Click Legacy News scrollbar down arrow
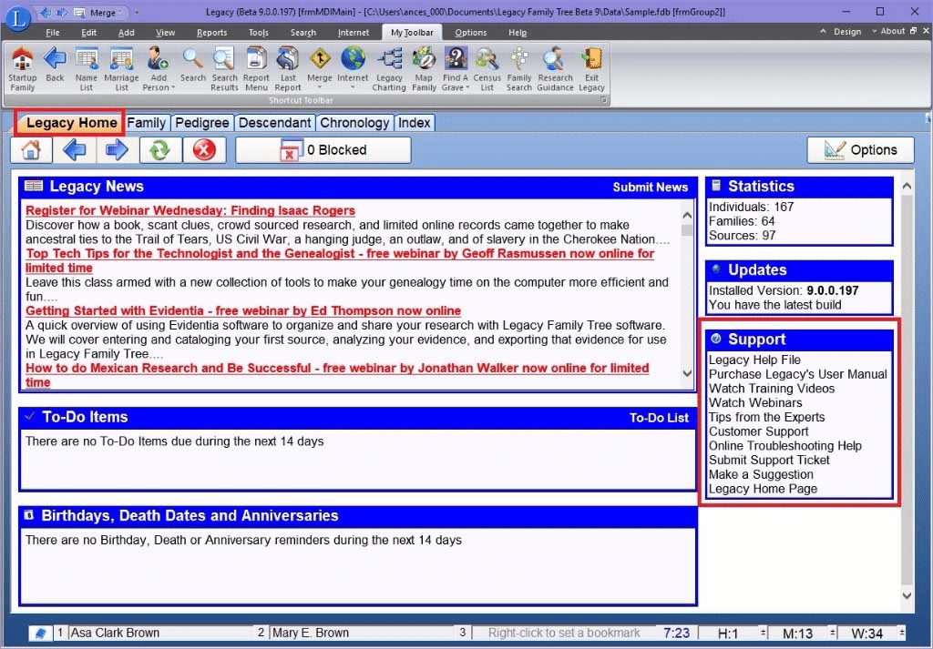933x649 pixels. point(687,374)
